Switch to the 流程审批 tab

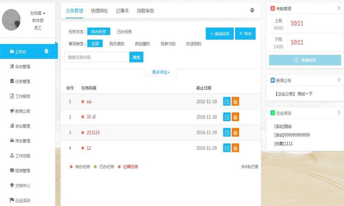tap(145, 11)
